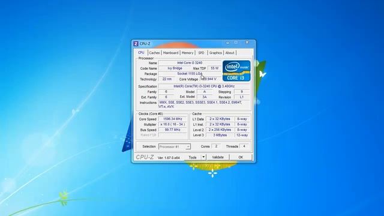384x216 pixels.
Task: Click the Model value A
Action: pos(205,92)
